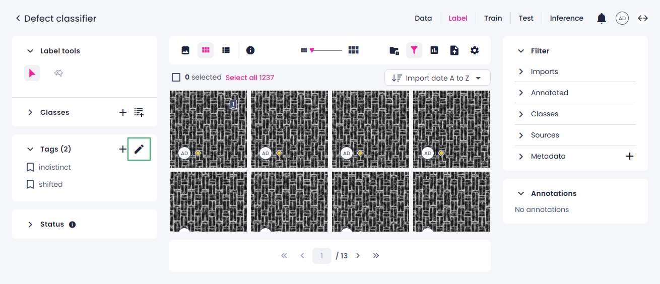Collapse the Tags (2) section

(x=30, y=149)
